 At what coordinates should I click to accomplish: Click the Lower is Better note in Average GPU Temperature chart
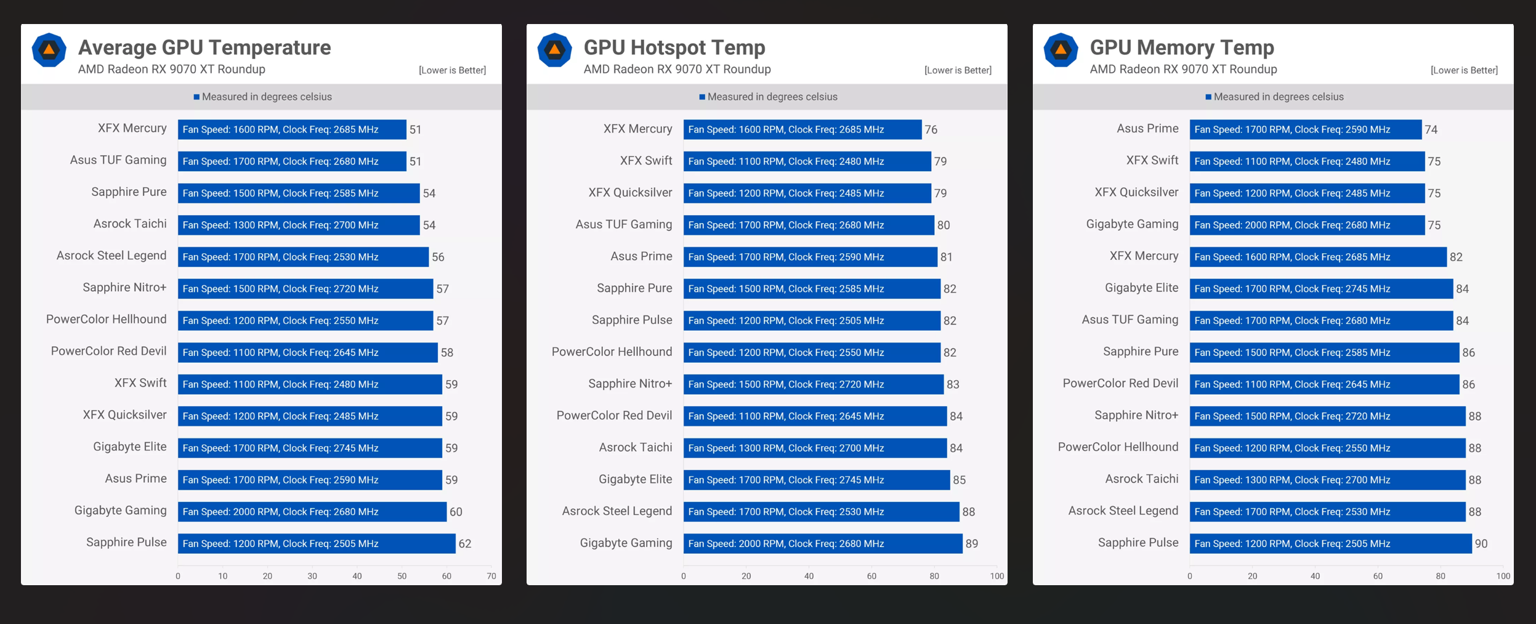click(452, 70)
